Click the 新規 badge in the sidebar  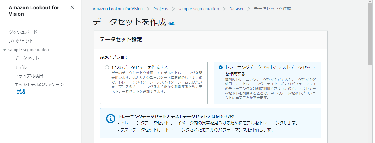pyautogui.click(x=21, y=91)
